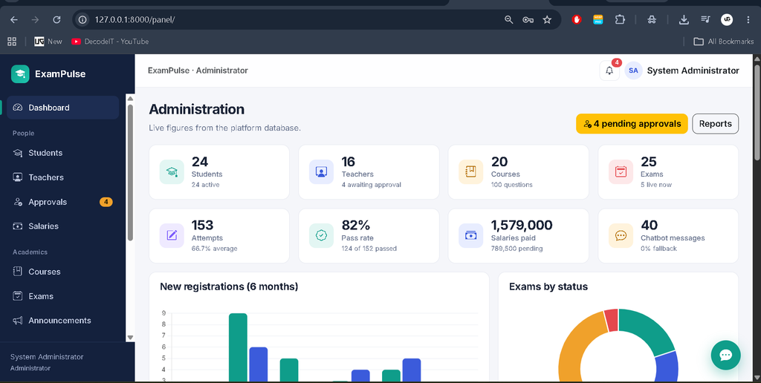Click the password key icon in address bar
This screenshot has width=761, height=383.
(528, 20)
